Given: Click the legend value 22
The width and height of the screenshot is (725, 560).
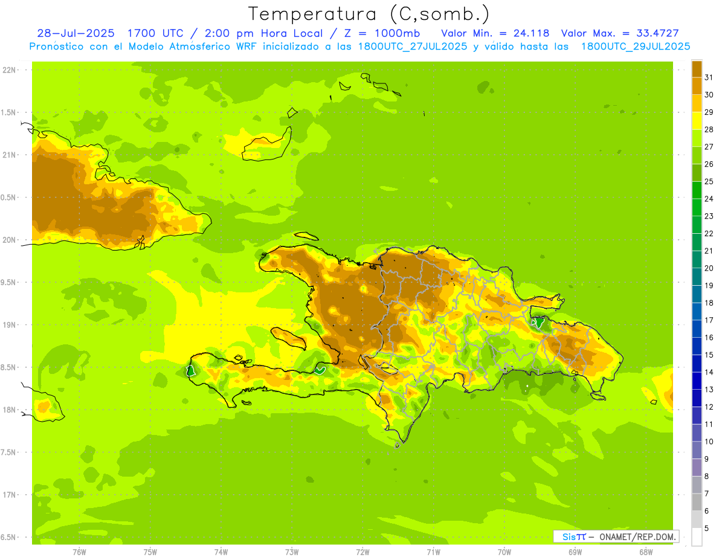Looking at the screenshot, I should 709,233.
